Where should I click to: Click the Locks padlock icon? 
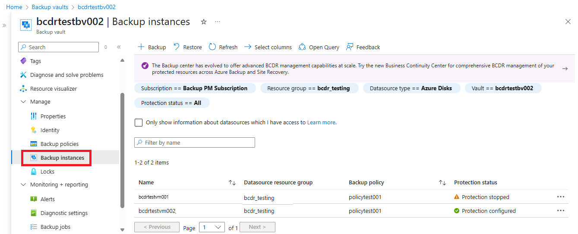coord(34,171)
